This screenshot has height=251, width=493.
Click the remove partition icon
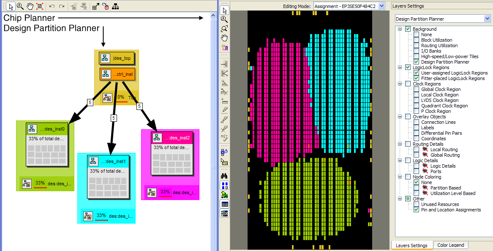point(83,5)
